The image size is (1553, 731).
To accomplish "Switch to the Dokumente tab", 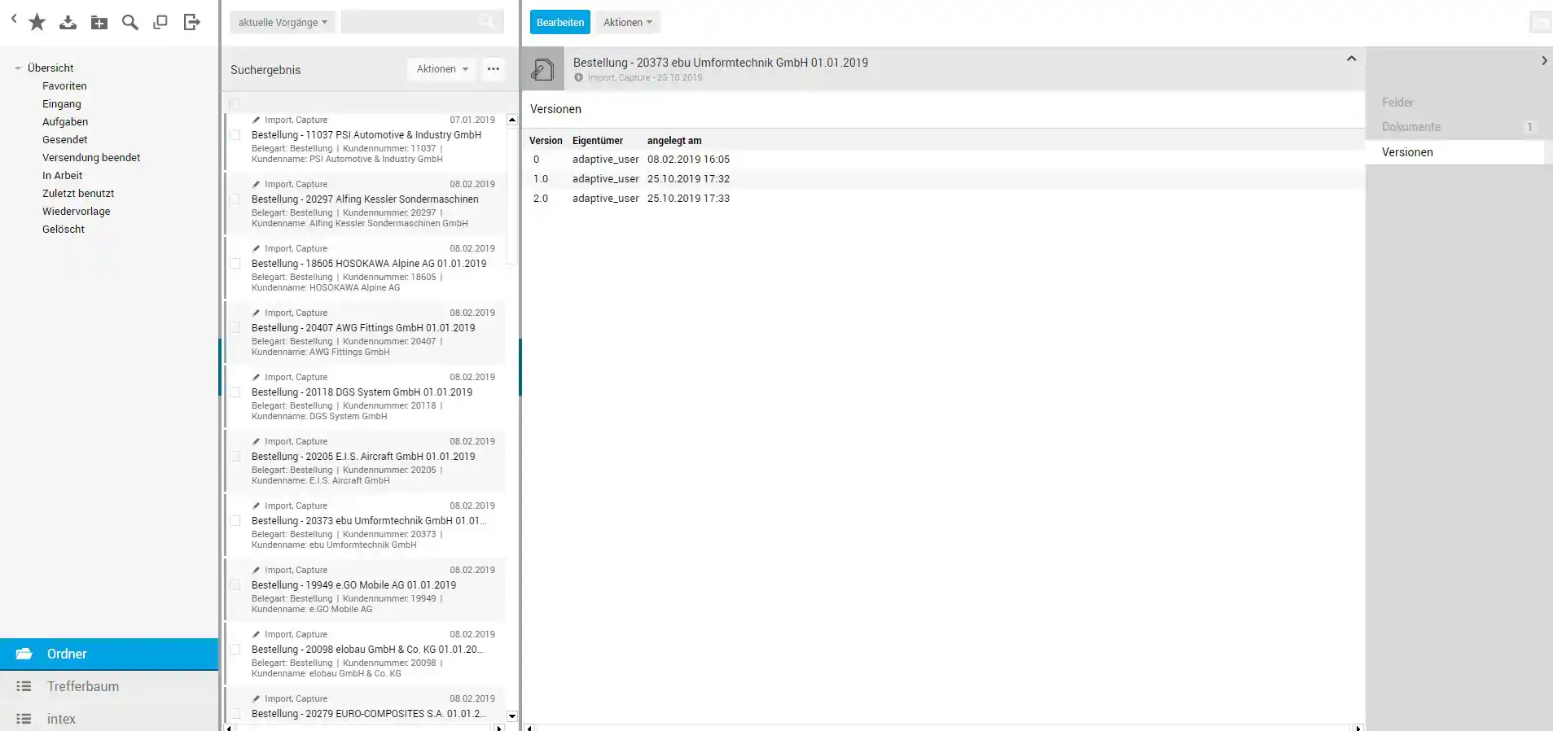I will 1410,127.
